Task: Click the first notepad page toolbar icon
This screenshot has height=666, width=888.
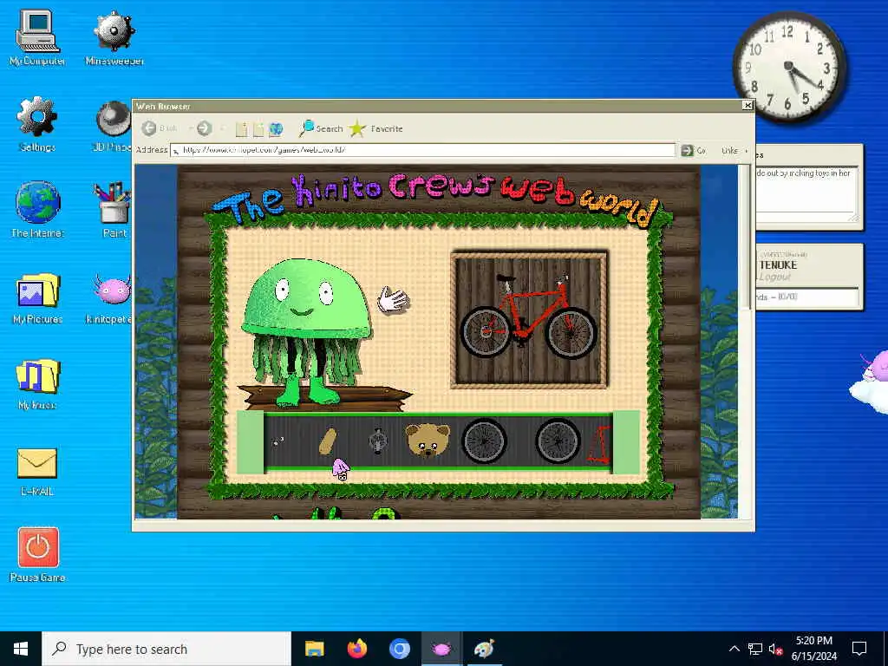Action: [x=241, y=129]
